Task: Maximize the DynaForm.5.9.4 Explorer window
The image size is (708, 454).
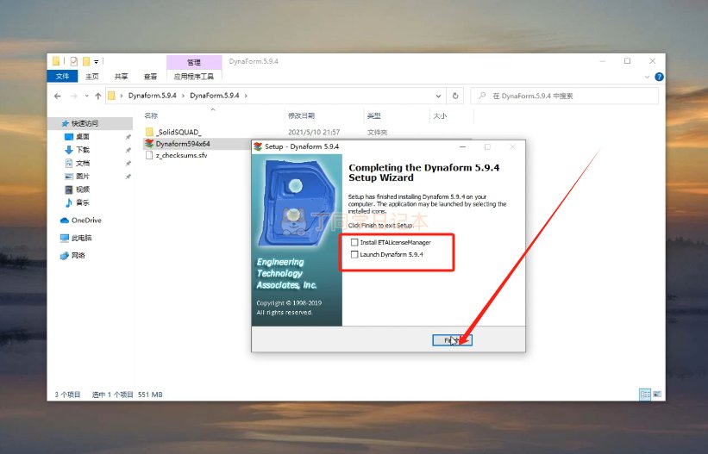Action: (x=627, y=61)
